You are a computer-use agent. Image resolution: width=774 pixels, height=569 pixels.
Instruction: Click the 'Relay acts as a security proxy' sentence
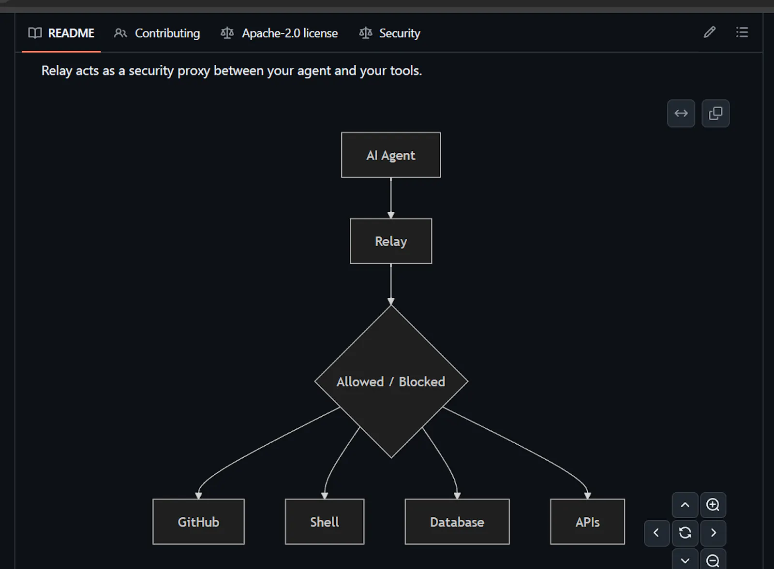(x=232, y=71)
